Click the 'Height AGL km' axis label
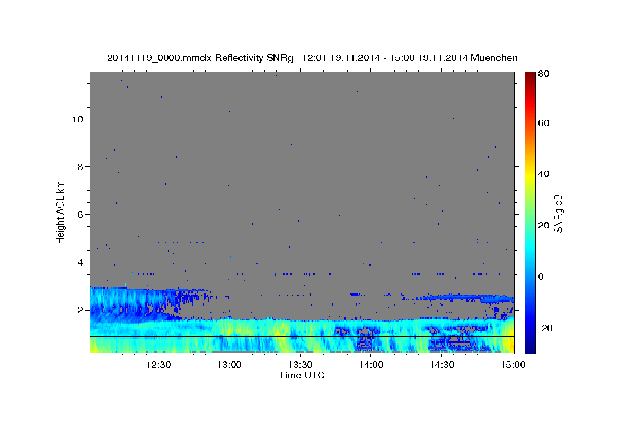This screenshot has width=636, height=424. [61, 212]
